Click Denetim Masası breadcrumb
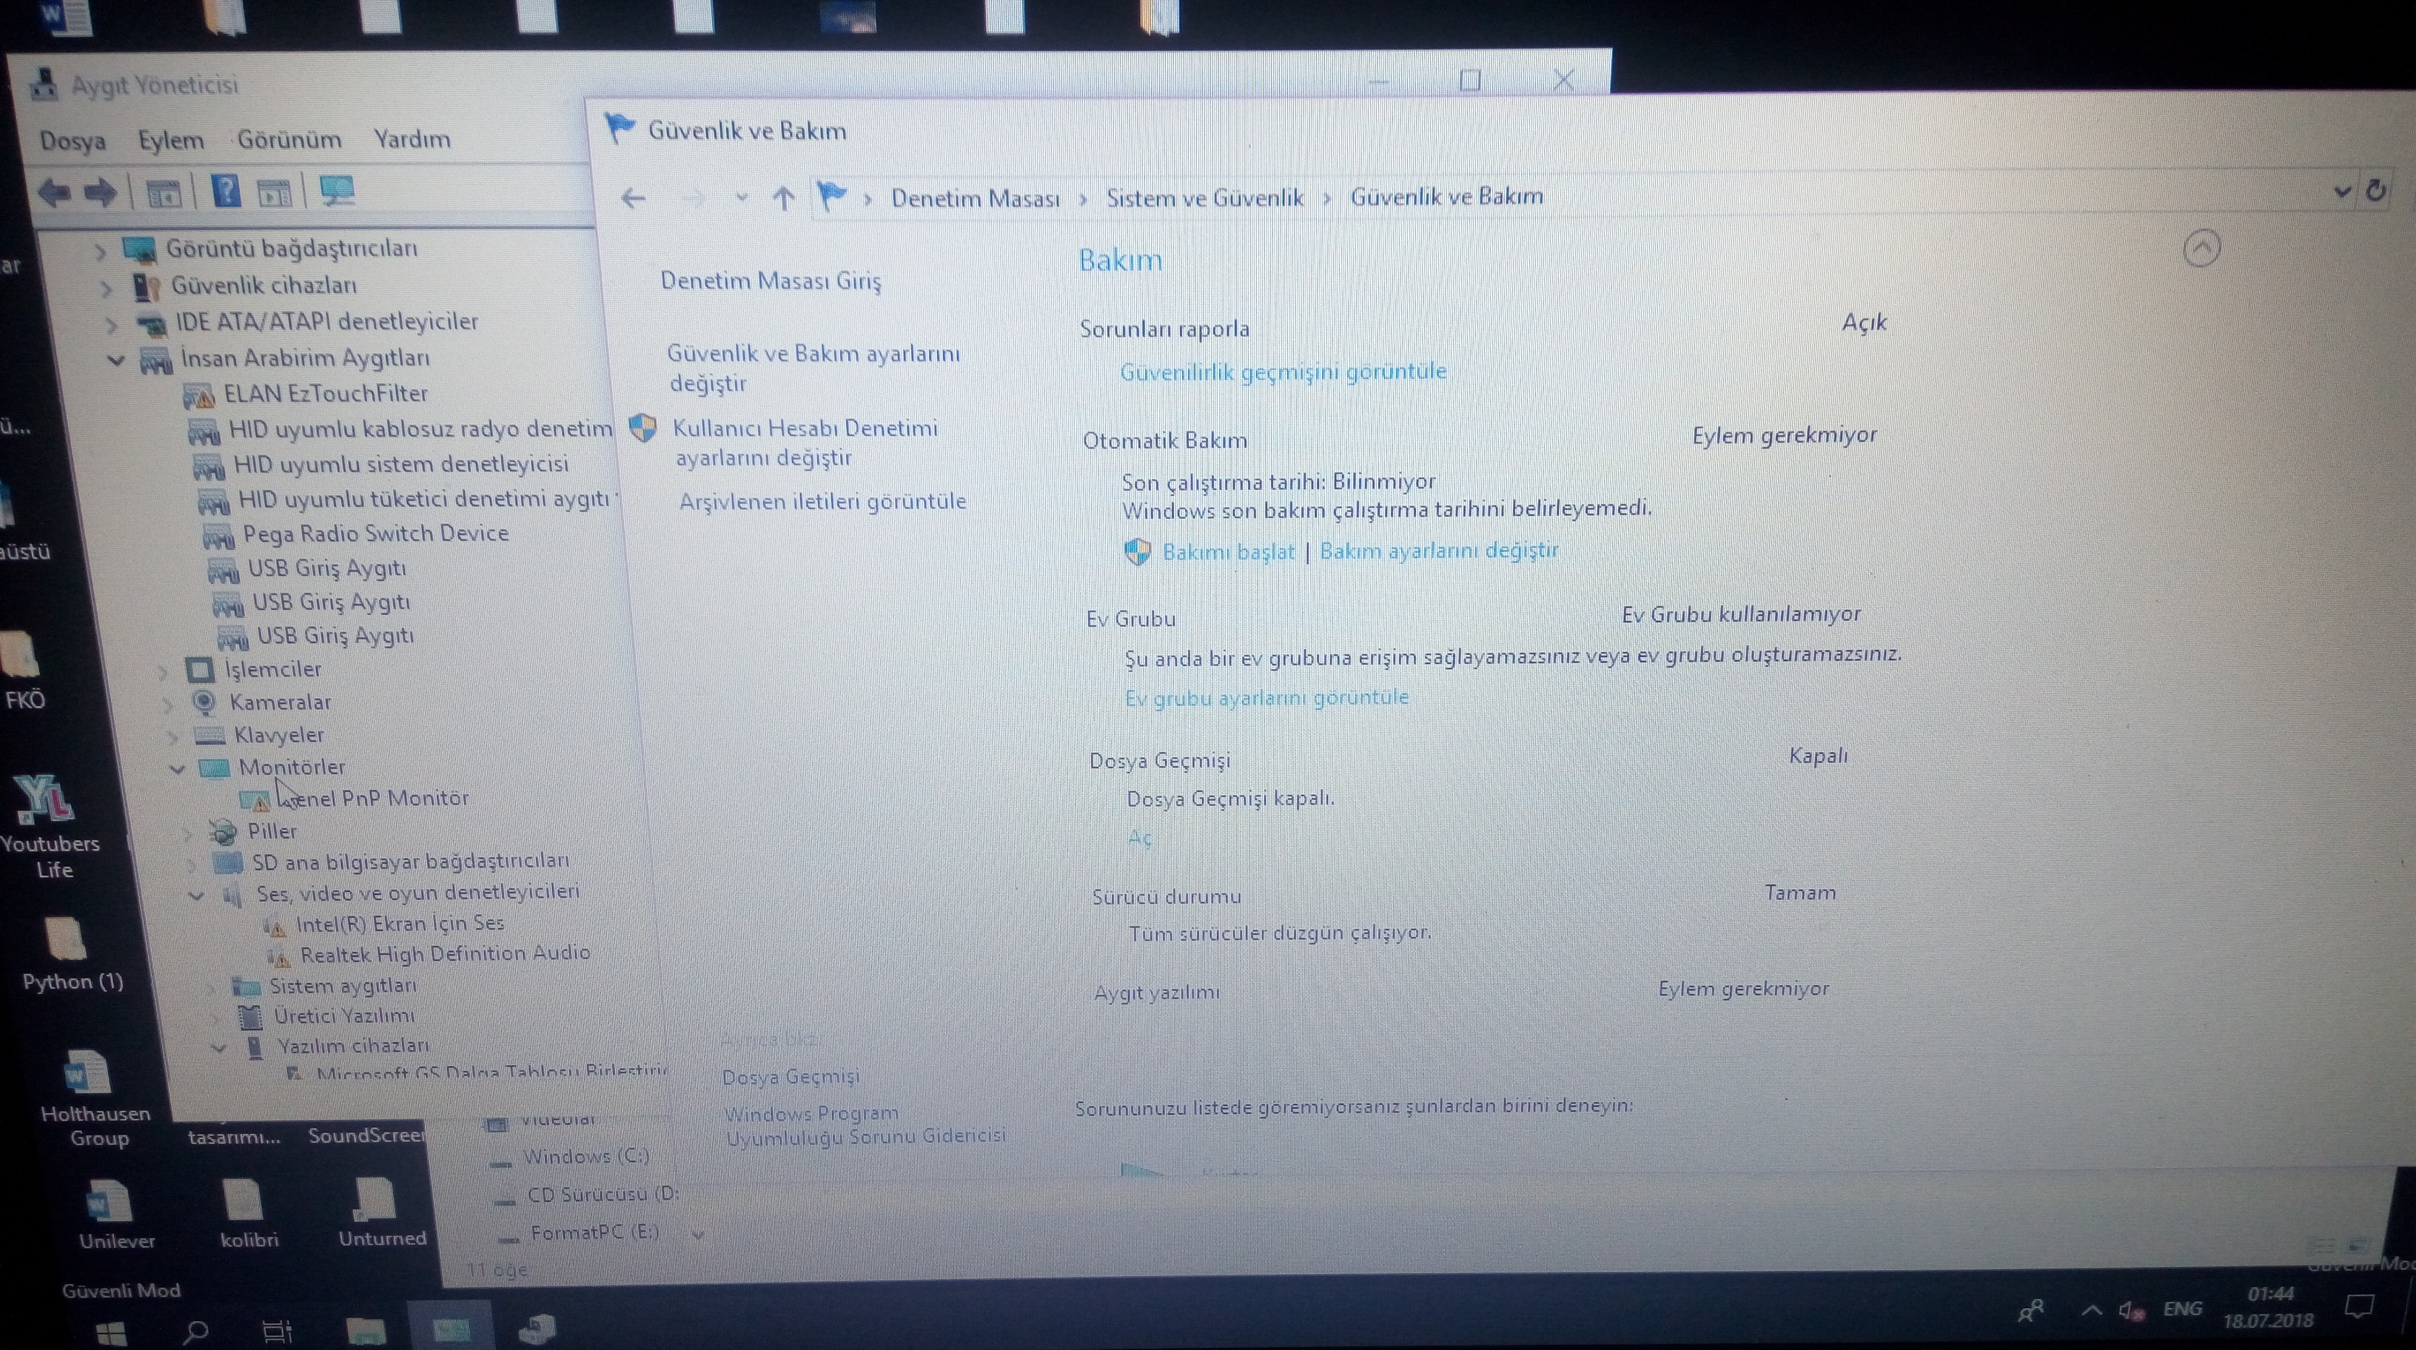Viewport: 2416px width, 1350px height. point(974,198)
